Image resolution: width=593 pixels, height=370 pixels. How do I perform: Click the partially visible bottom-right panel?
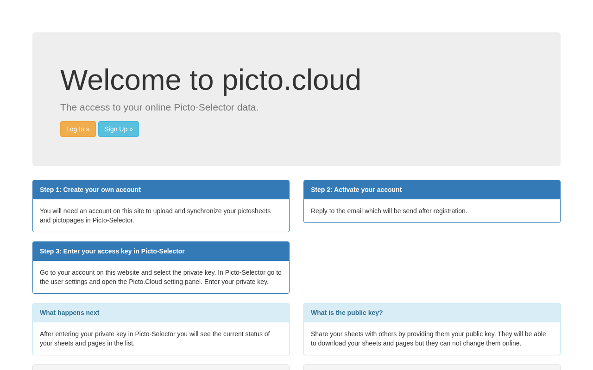coord(432,367)
